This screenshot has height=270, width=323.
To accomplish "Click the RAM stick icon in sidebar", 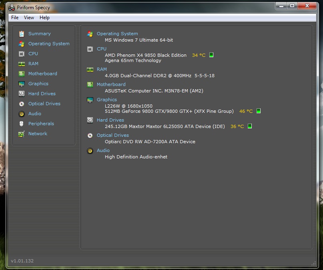I will [22, 64].
